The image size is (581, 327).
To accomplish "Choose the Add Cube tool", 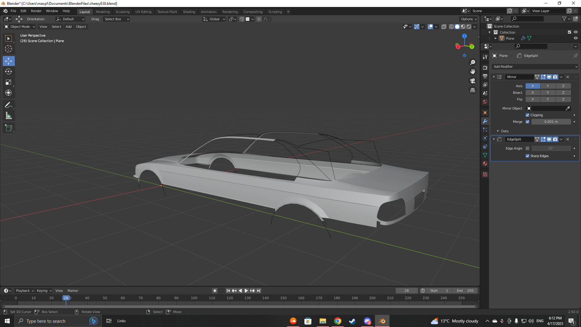I will coord(8,128).
